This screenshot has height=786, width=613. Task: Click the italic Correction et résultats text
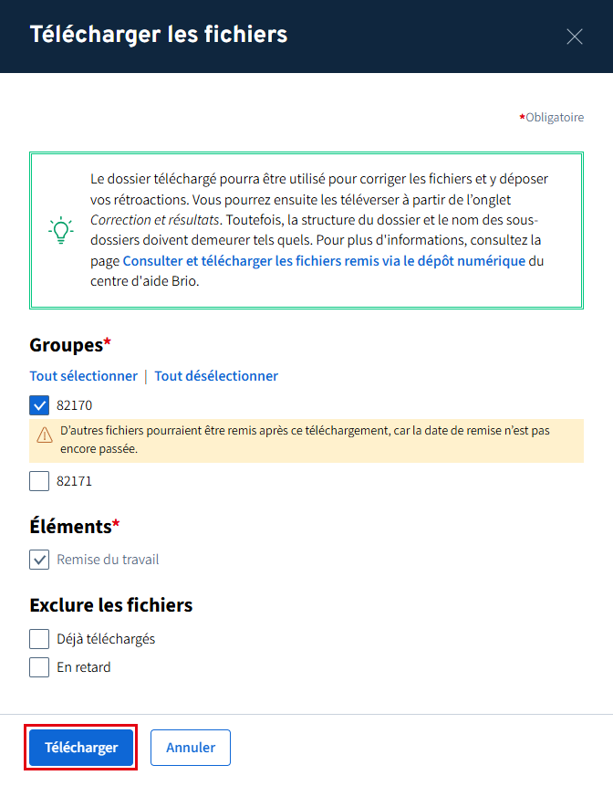pos(153,220)
